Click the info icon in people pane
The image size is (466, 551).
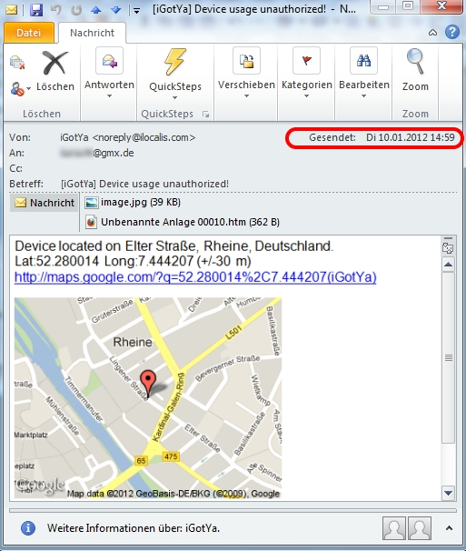pyautogui.click(x=28, y=527)
